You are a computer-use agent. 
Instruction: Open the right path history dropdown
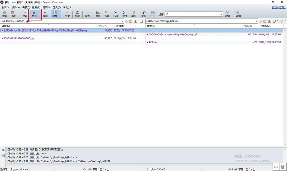point(256,21)
